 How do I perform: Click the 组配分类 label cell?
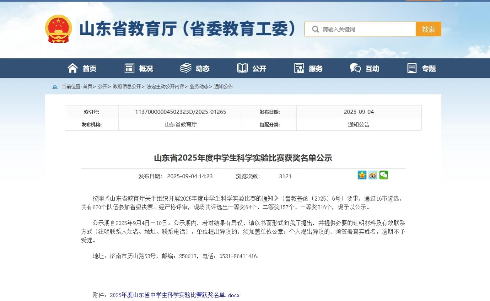270,125
